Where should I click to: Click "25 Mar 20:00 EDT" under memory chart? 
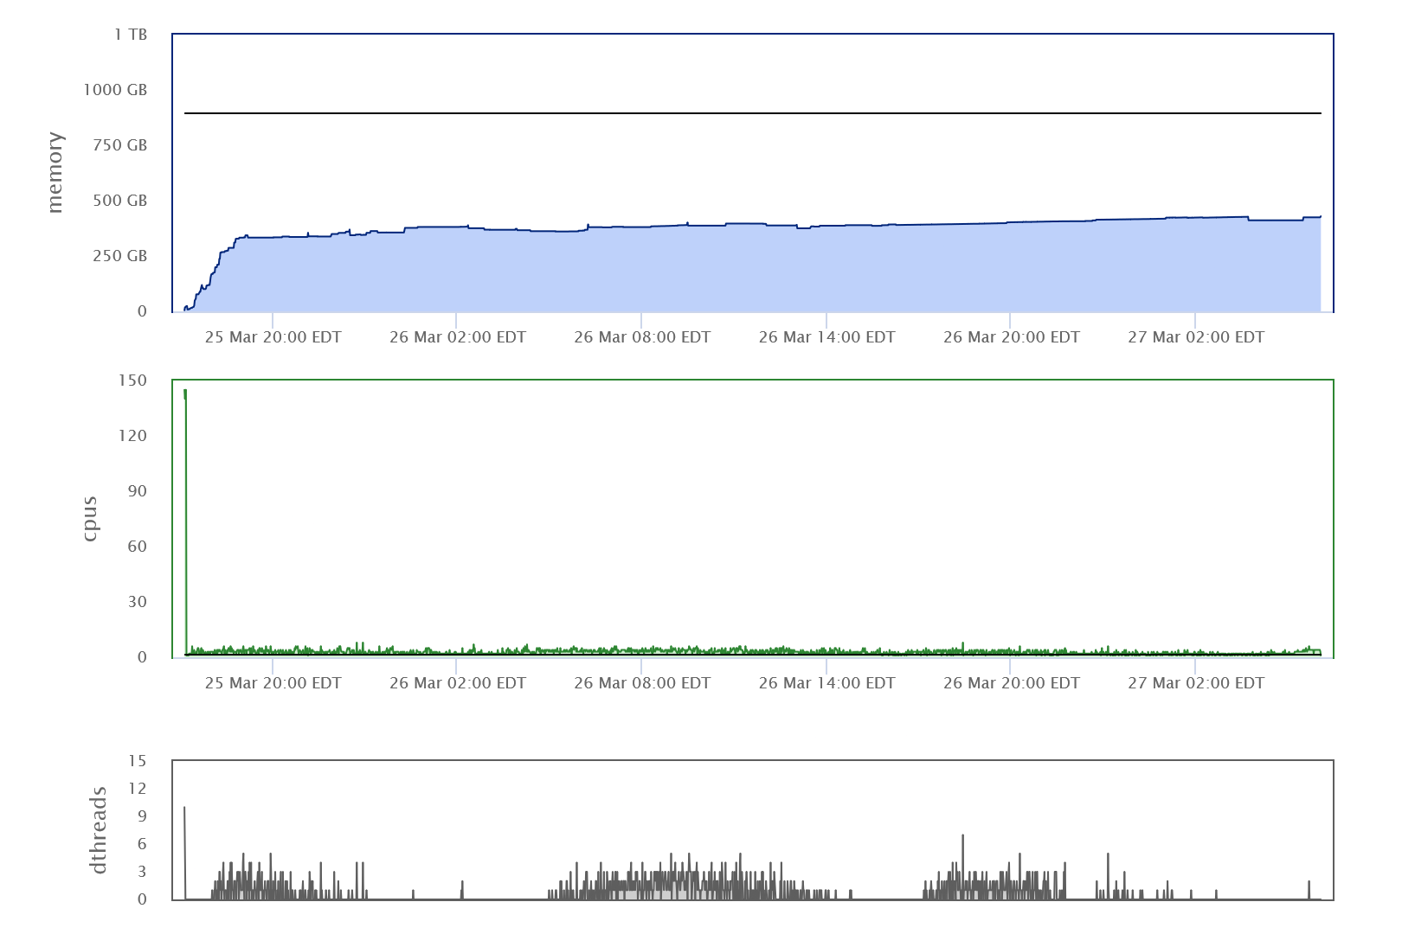point(273,337)
